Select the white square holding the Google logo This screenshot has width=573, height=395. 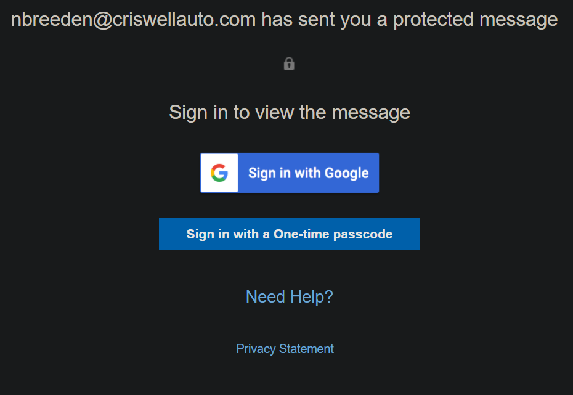219,173
